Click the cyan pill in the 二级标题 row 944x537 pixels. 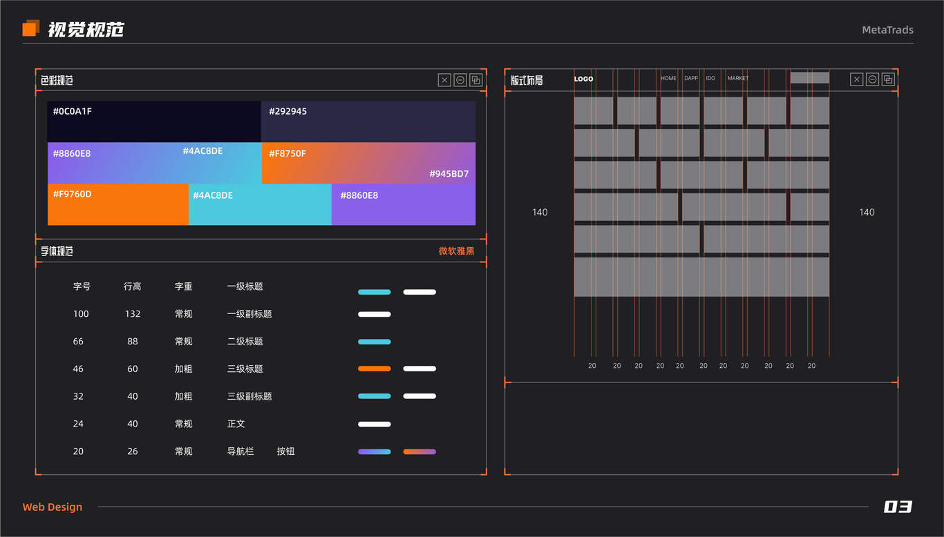pyautogui.click(x=375, y=342)
